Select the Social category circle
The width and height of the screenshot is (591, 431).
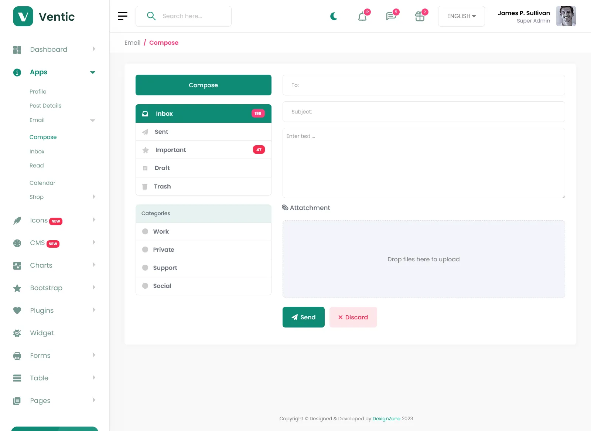145,286
